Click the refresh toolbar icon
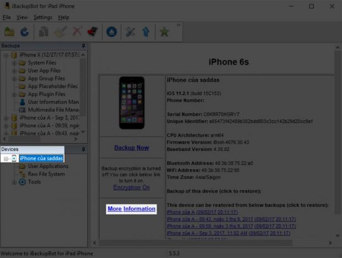The image size is (342, 258). (x=25, y=32)
